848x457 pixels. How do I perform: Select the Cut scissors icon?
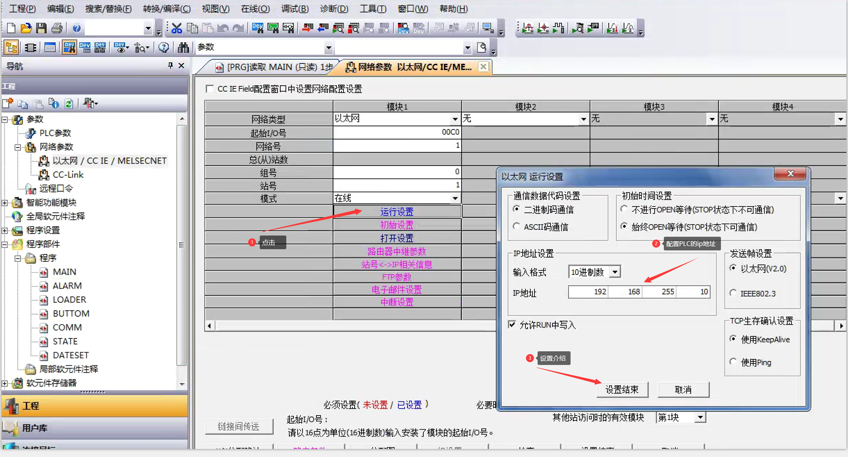176,28
